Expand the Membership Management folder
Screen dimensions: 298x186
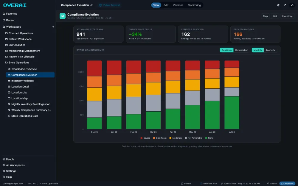pos(23,51)
